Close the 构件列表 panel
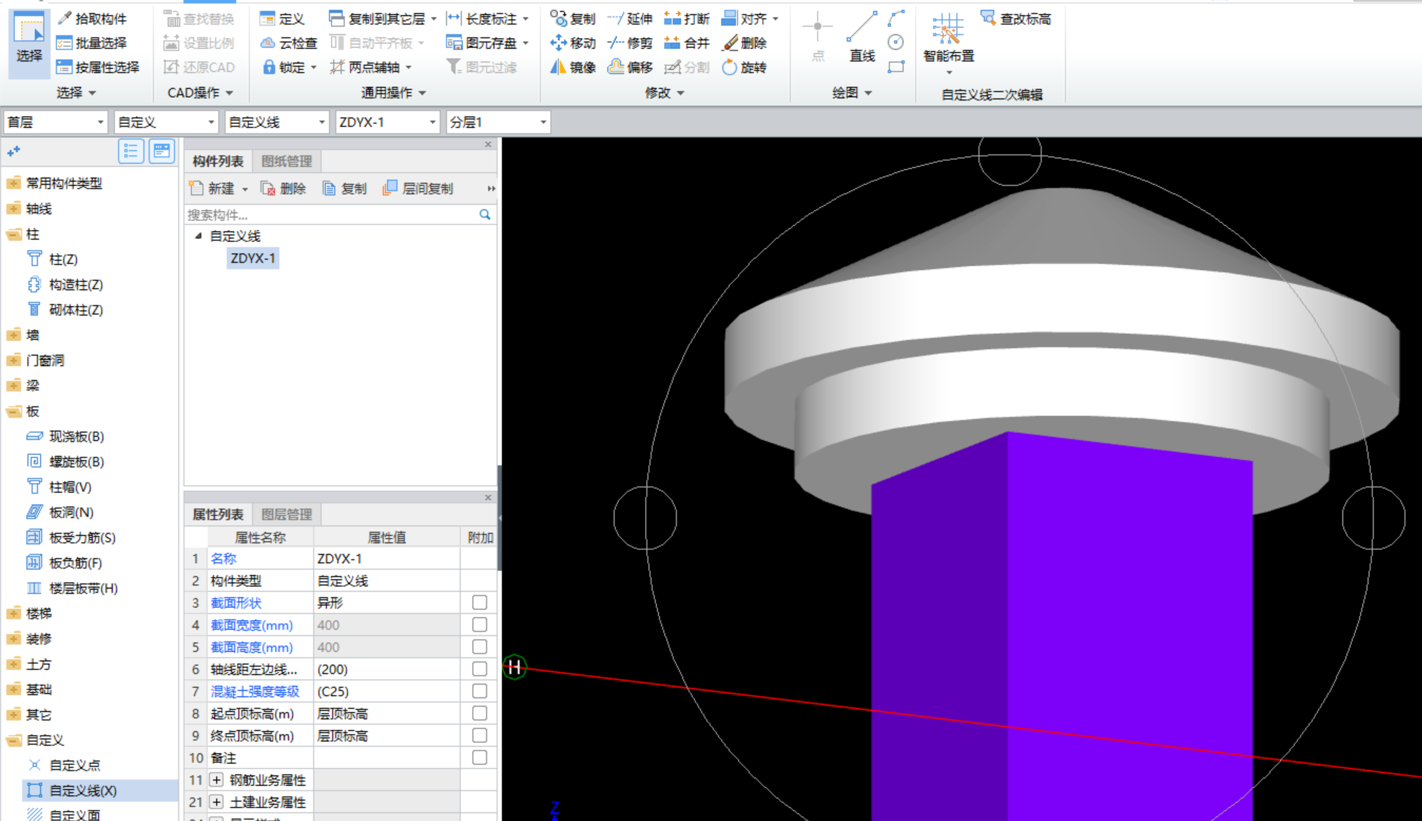Viewport: 1422px width, 821px height. 488,144
